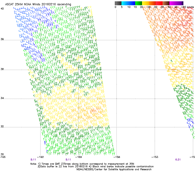
Task: Pick the brown 35–40 knot color bar segment
Action: pos(166,3)
